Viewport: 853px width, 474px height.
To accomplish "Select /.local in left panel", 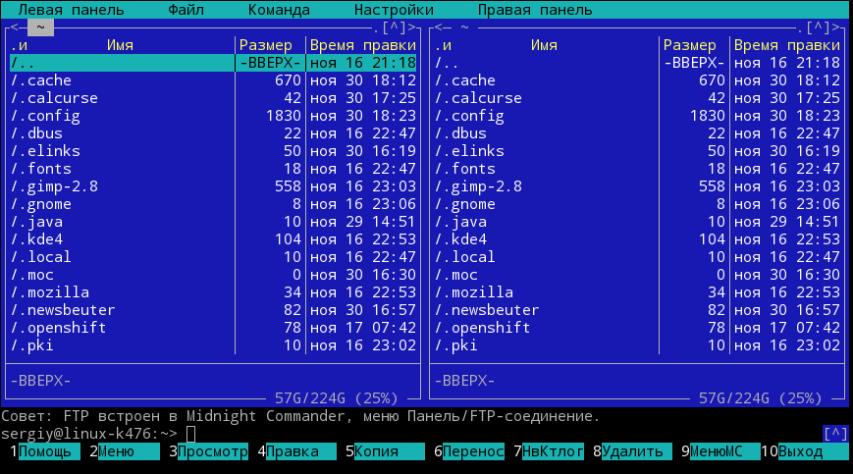I will (x=213, y=257).
